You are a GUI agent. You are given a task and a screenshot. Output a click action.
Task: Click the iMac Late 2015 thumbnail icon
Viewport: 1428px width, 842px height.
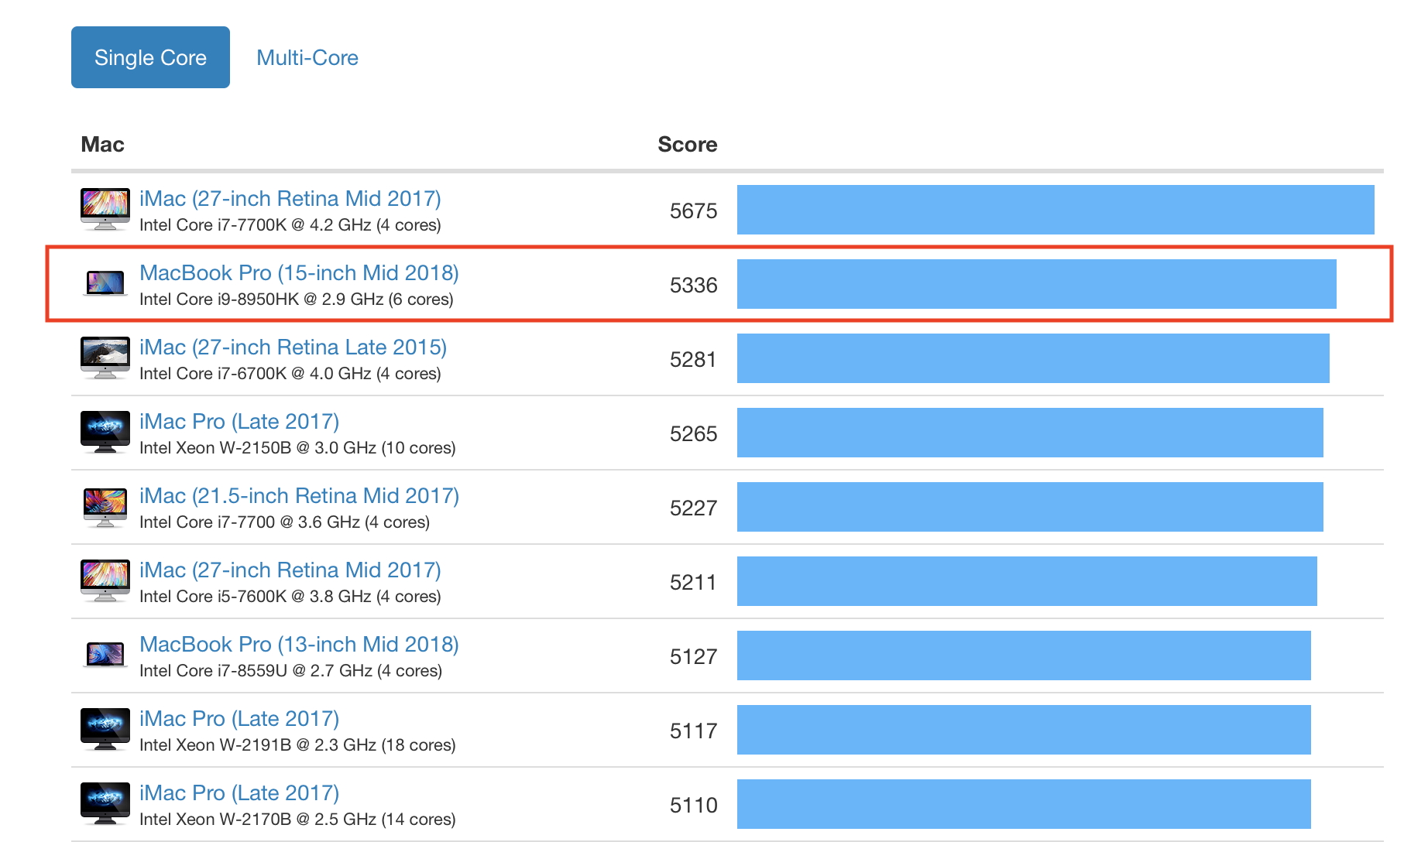pyautogui.click(x=105, y=358)
